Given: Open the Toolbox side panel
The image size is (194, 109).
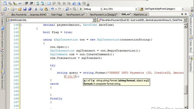Looking at the screenshot, I should 2,19.
